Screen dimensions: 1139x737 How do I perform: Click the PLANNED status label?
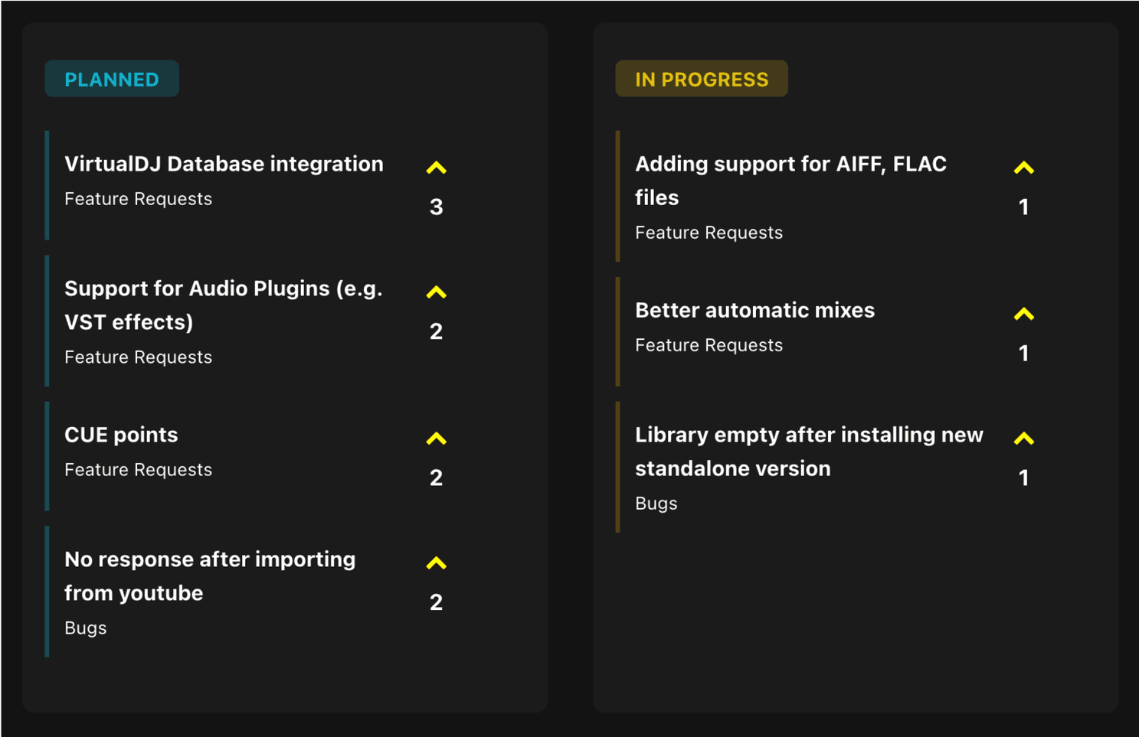(x=112, y=79)
